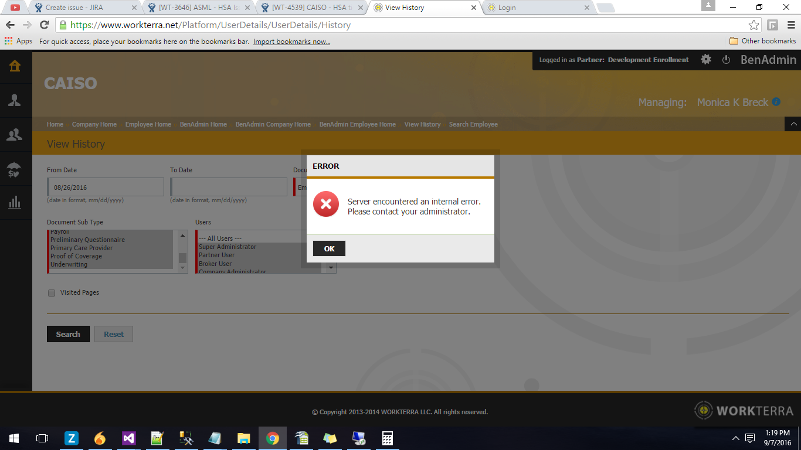
Task: Click the browser reload icon
Action: click(44, 25)
